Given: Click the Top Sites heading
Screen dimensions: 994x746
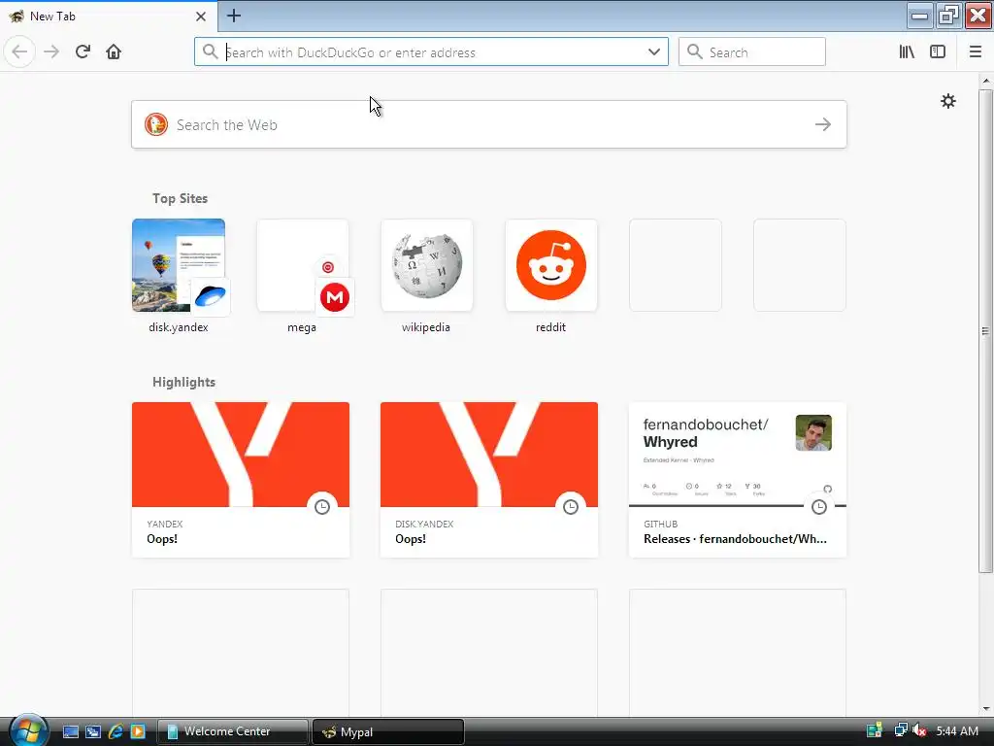Looking at the screenshot, I should 180,198.
